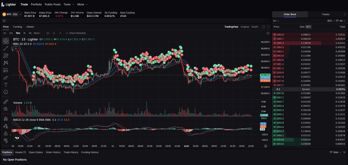This screenshot has width=348, height=165.
Task: Open the Trade History tab
Action: (71, 152)
